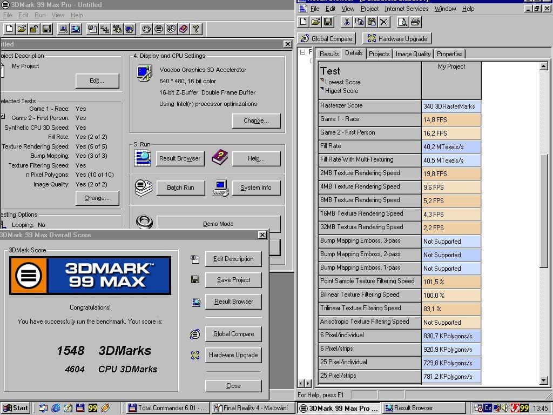
Task: Click Cz language indicator in system tray
Action: point(488,408)
